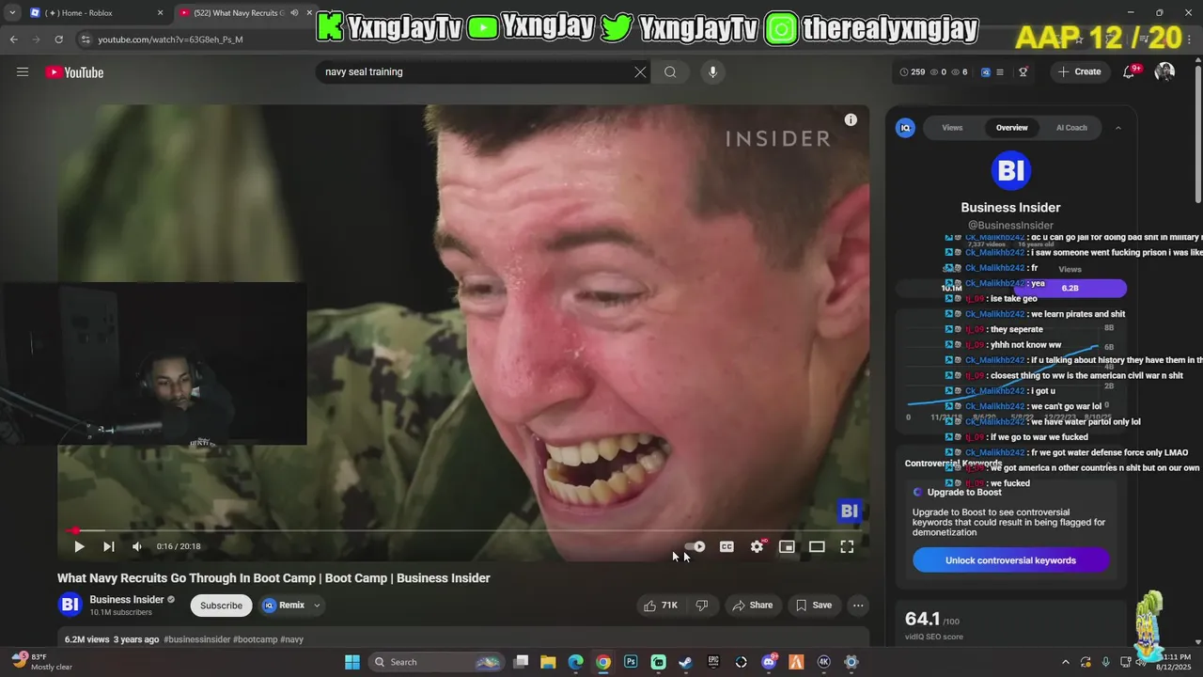1203x677 pixels.
Task: Click the #navy hashtag
Action: (x=291, y=639)
